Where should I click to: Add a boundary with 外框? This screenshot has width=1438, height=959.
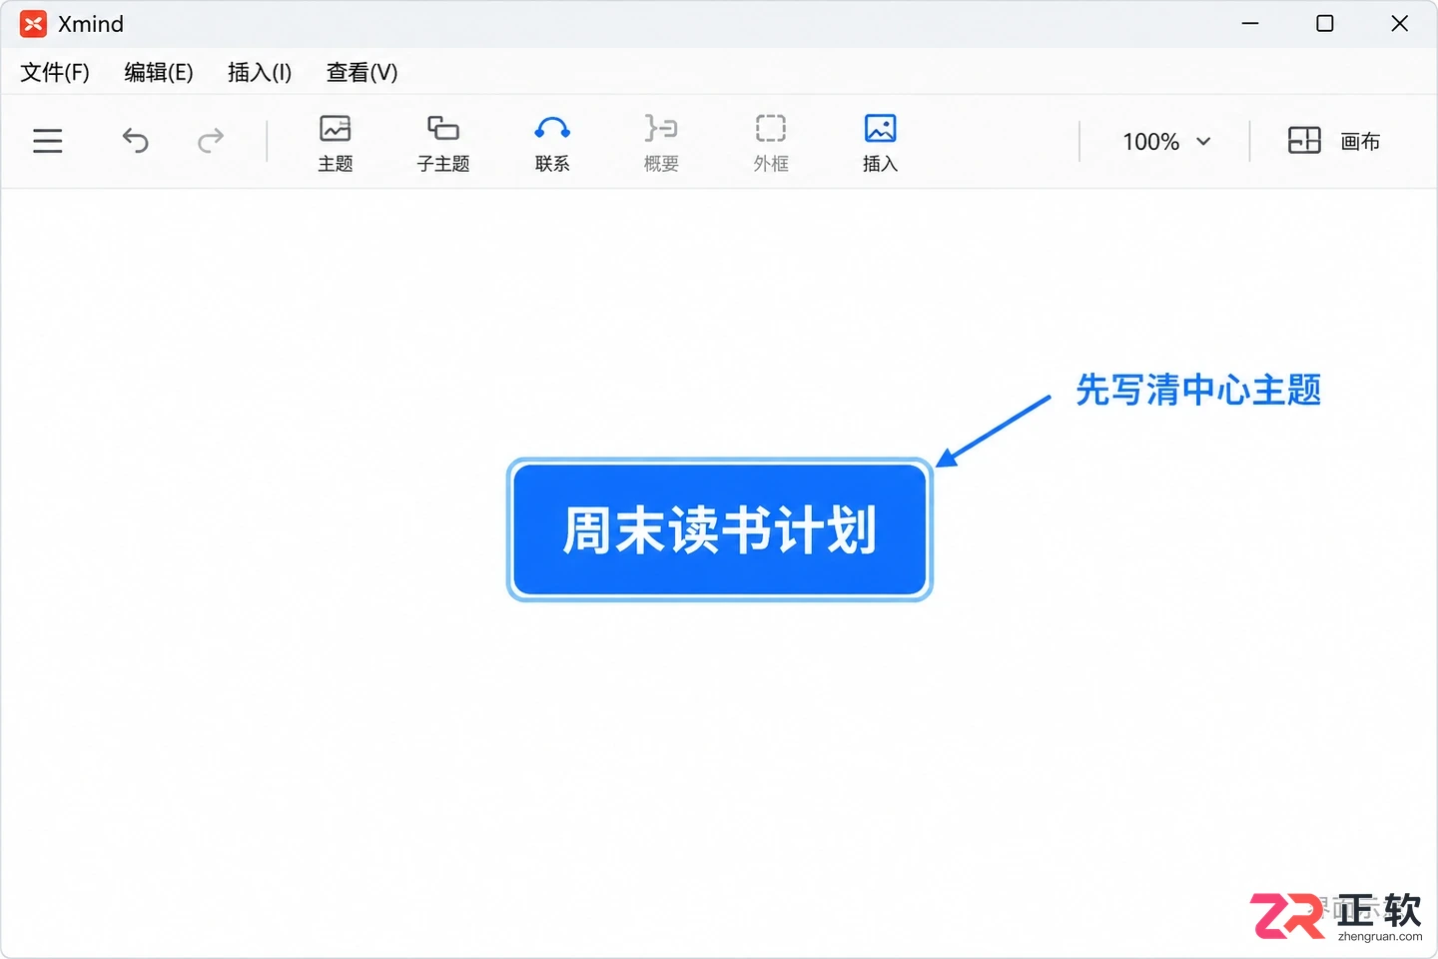[771, 143]
